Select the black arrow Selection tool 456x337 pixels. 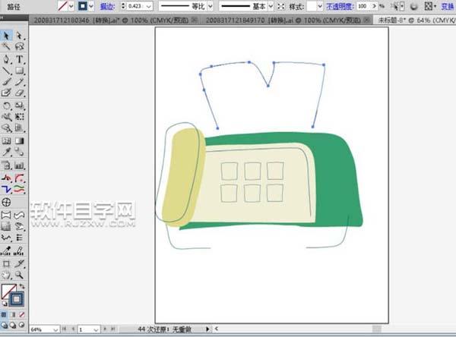click(x=7, y=35)
